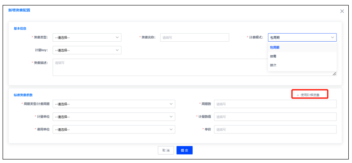Select 包周期 option in list
Viewport: 352px width, 163px height.
(302, 48)
